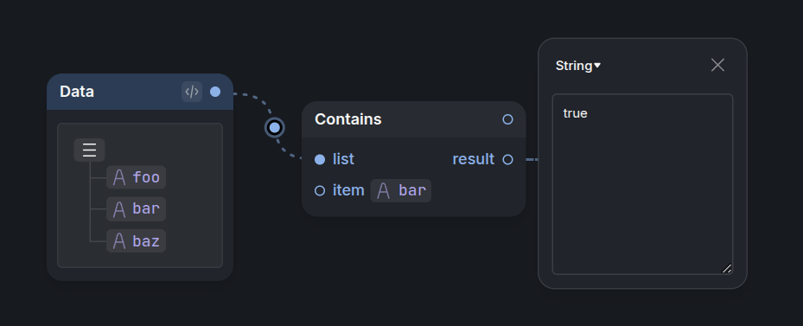
Task: Click the Contains node title
Action: click(x=348, y=119)
